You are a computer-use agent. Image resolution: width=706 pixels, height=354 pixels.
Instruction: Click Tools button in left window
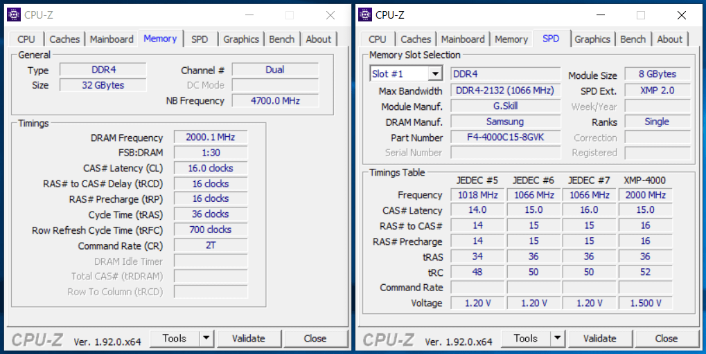175,338
